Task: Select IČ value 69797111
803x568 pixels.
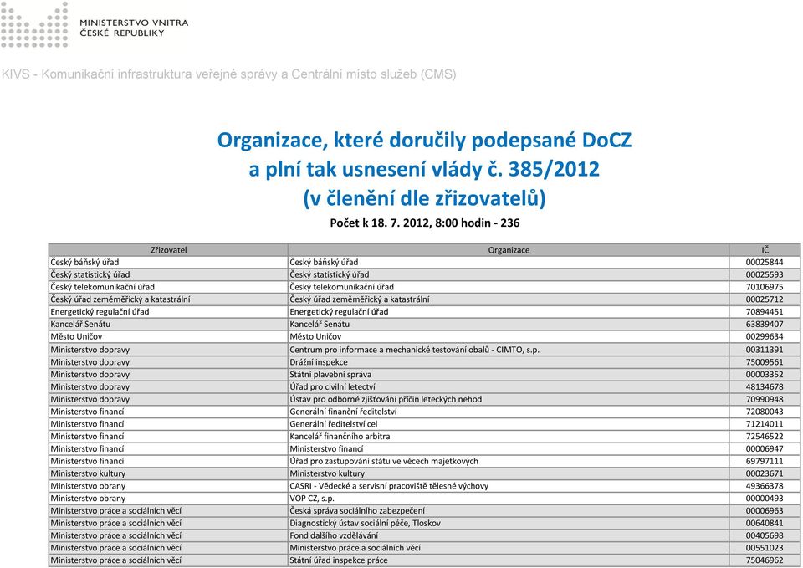Action: tap(765, 461)
